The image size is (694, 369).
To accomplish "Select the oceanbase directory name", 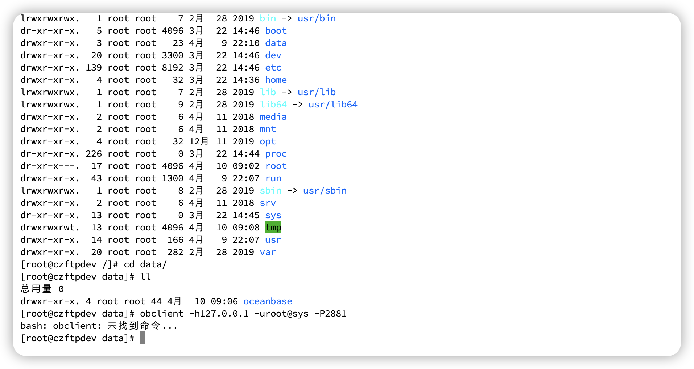I will pyautogui.click(x=268, y=301).
